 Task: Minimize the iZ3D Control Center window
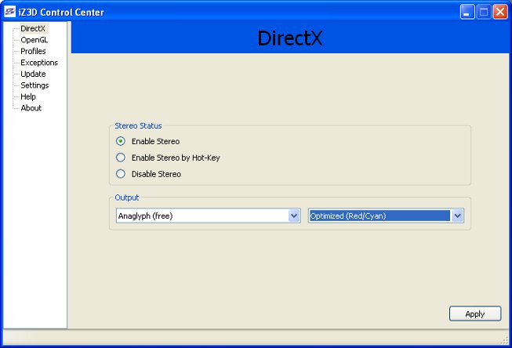(467, 12)
